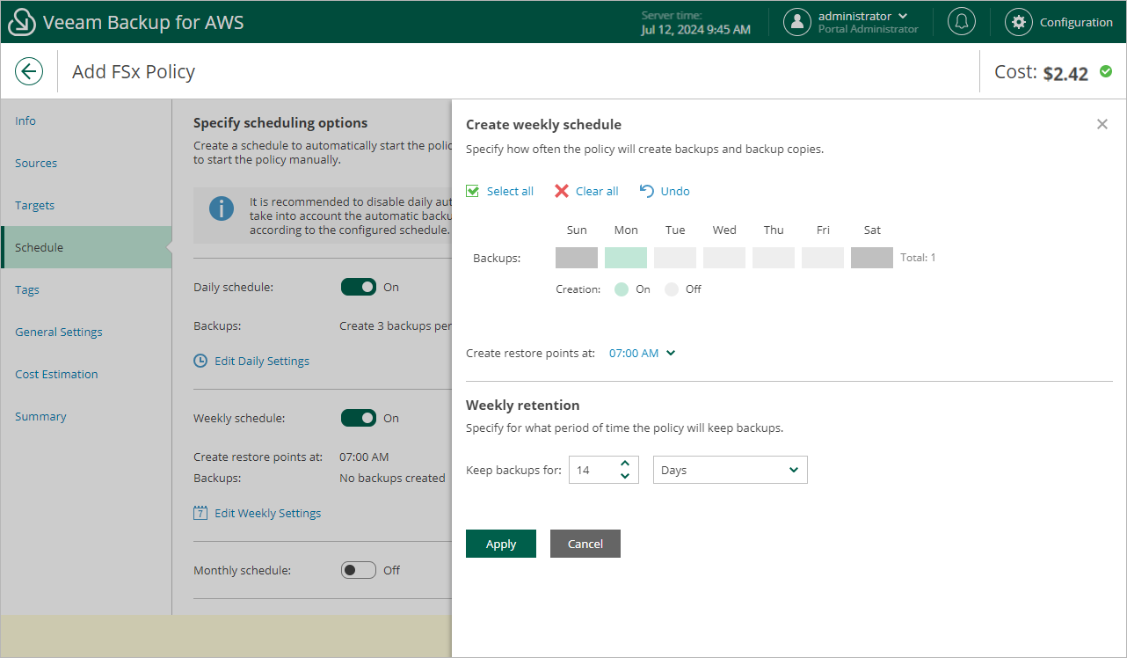
Task: Click the blue info icon in notice
Action: pos(222,208)
